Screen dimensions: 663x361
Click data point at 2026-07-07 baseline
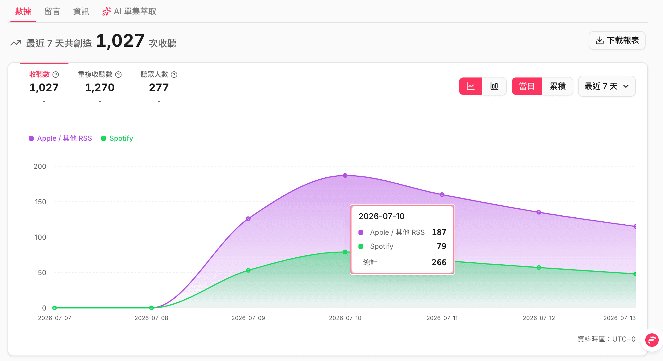click(x=55, y=308)
